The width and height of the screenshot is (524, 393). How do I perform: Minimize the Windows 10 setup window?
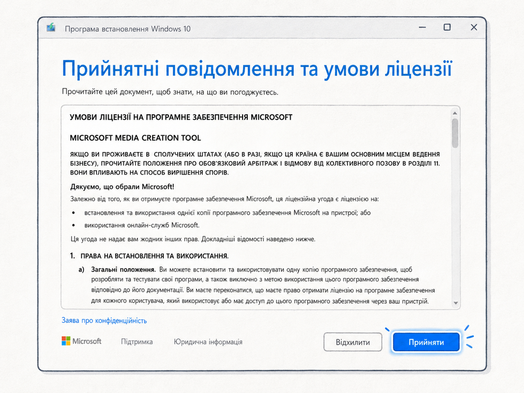point(422,28)
